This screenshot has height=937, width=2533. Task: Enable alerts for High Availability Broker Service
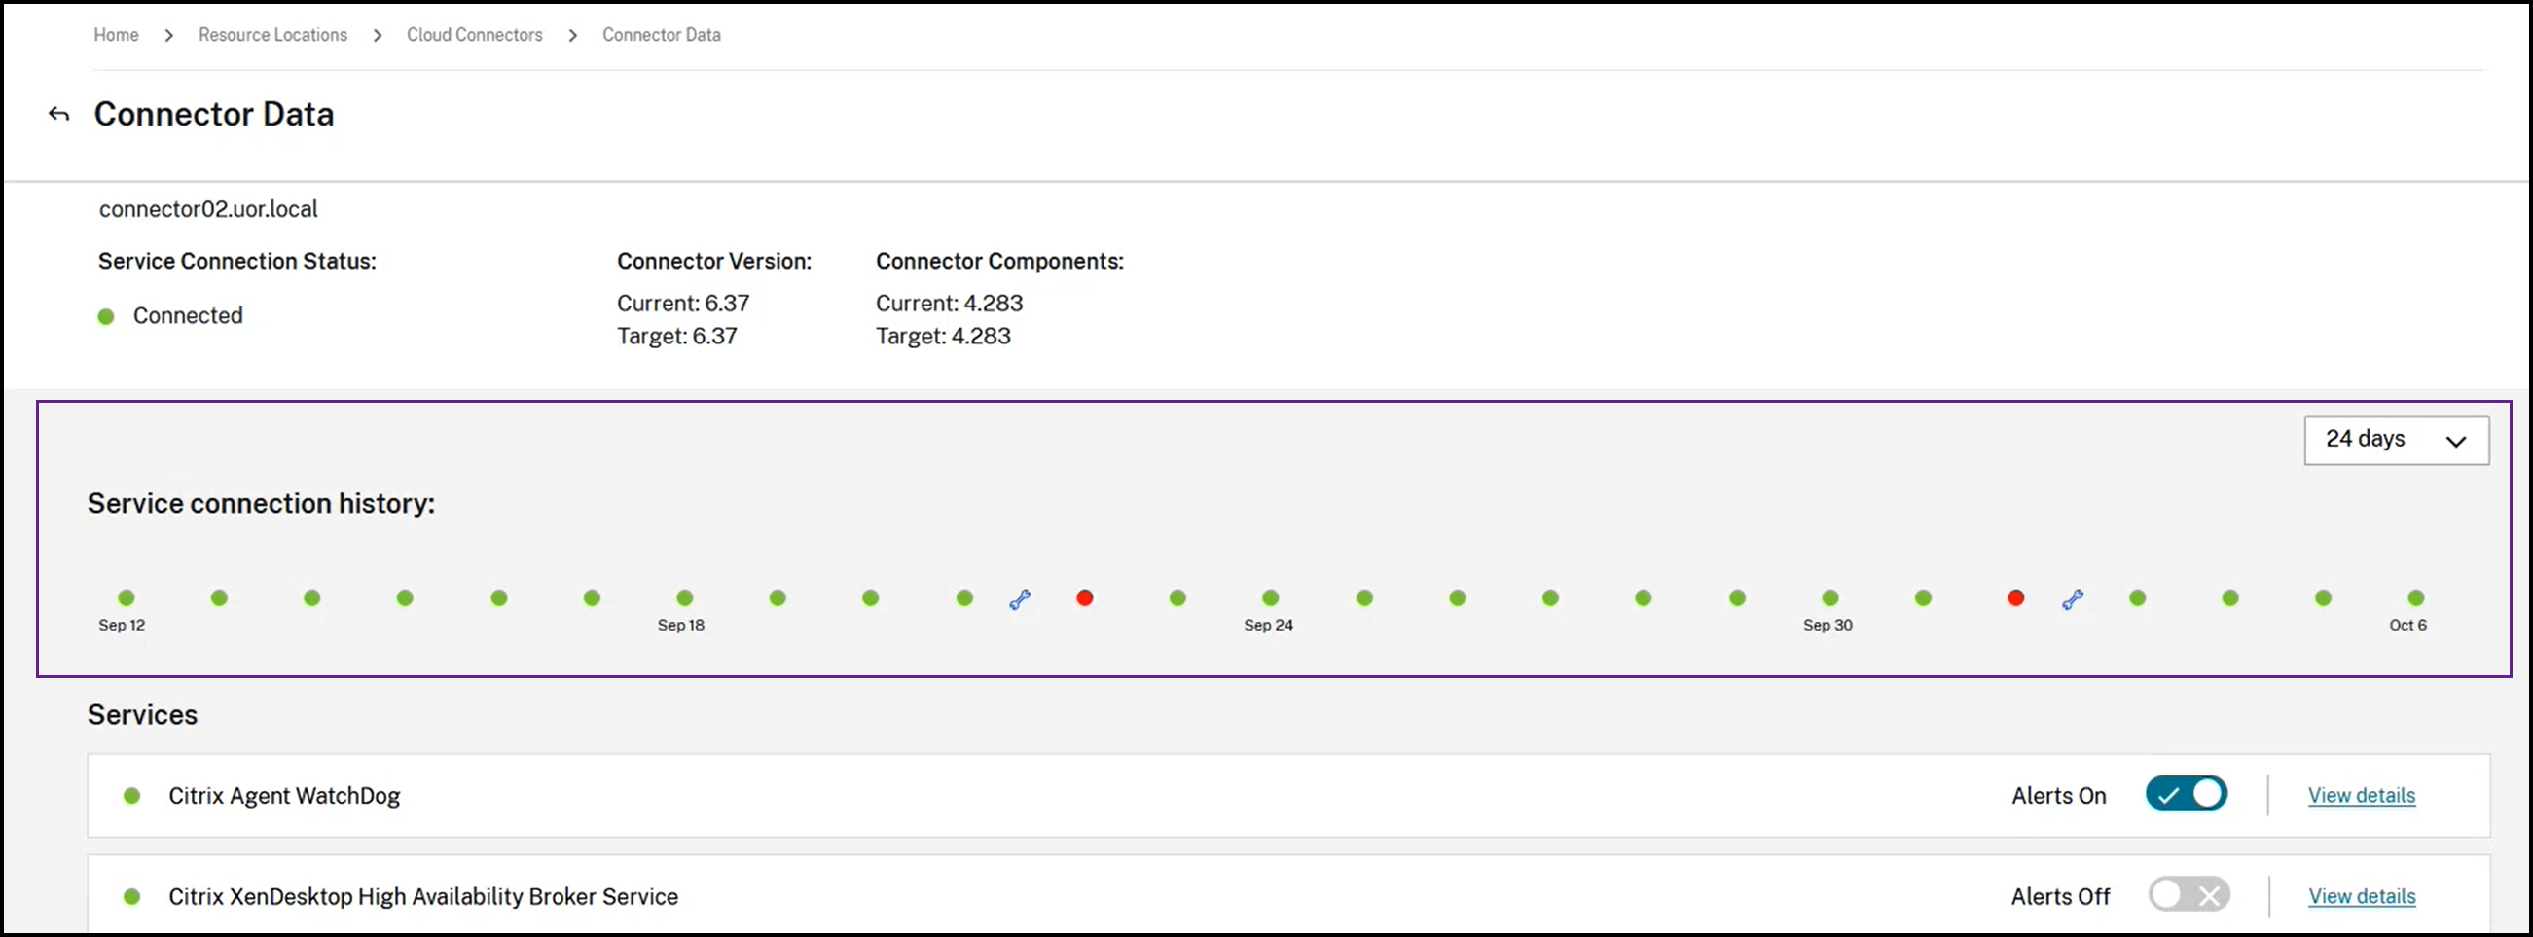(x=2189, y=895)
